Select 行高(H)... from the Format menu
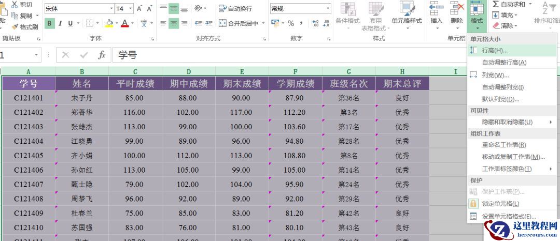The height and width of the screenshot is (241, 560). tap(494, 50)
